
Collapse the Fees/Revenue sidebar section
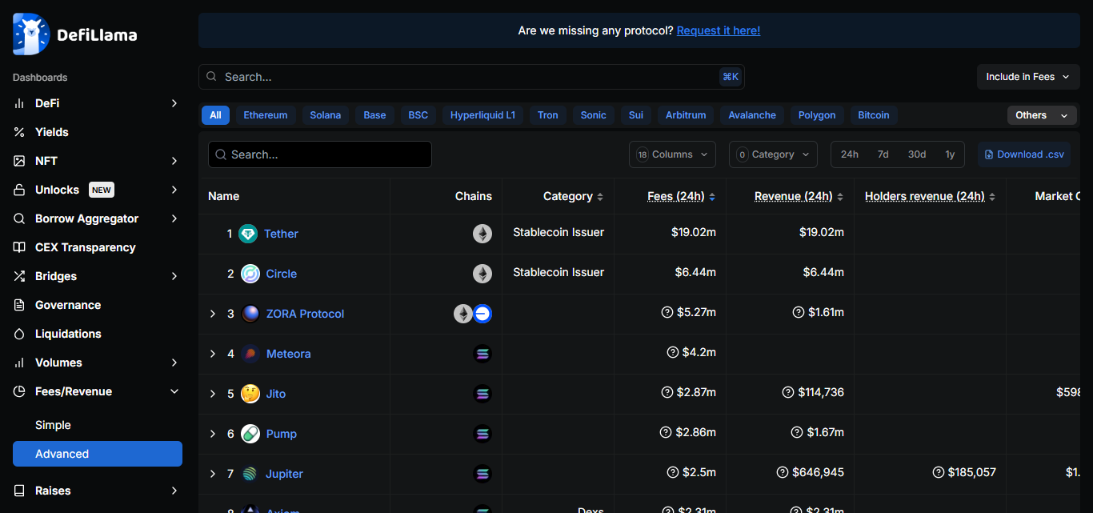point(174,391)
